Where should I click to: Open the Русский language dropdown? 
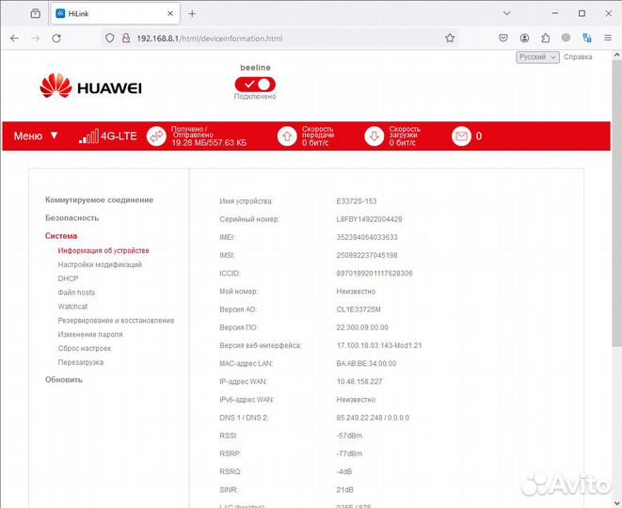(537, 57)
